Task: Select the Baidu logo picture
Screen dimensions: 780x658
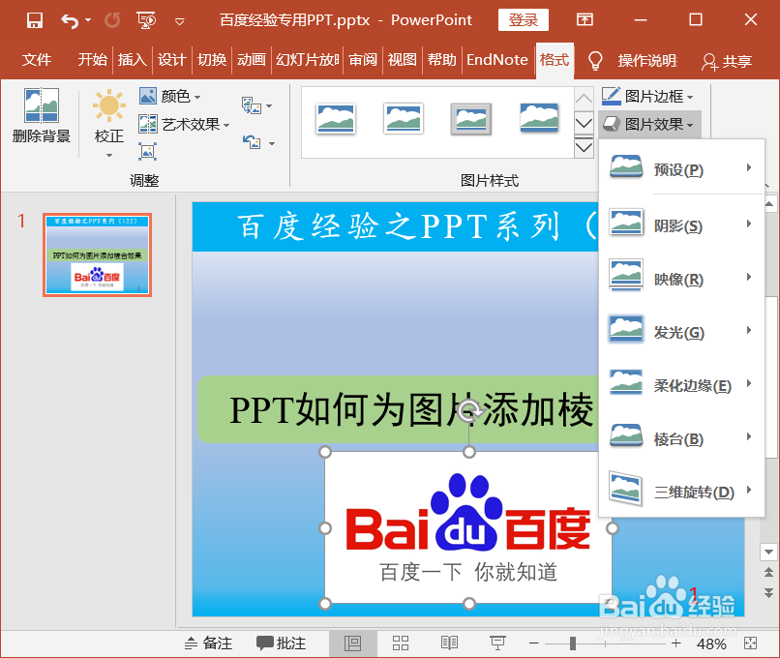Action: 468,527
